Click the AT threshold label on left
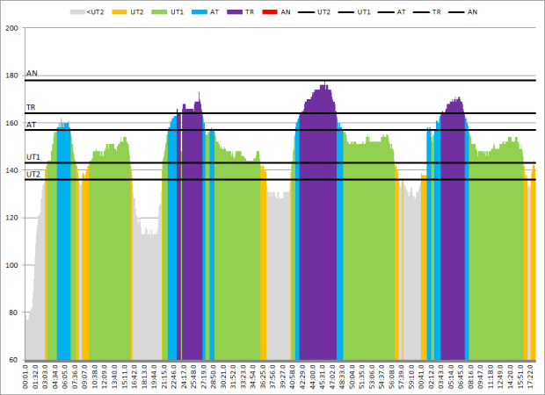 (x=32, y=125)
